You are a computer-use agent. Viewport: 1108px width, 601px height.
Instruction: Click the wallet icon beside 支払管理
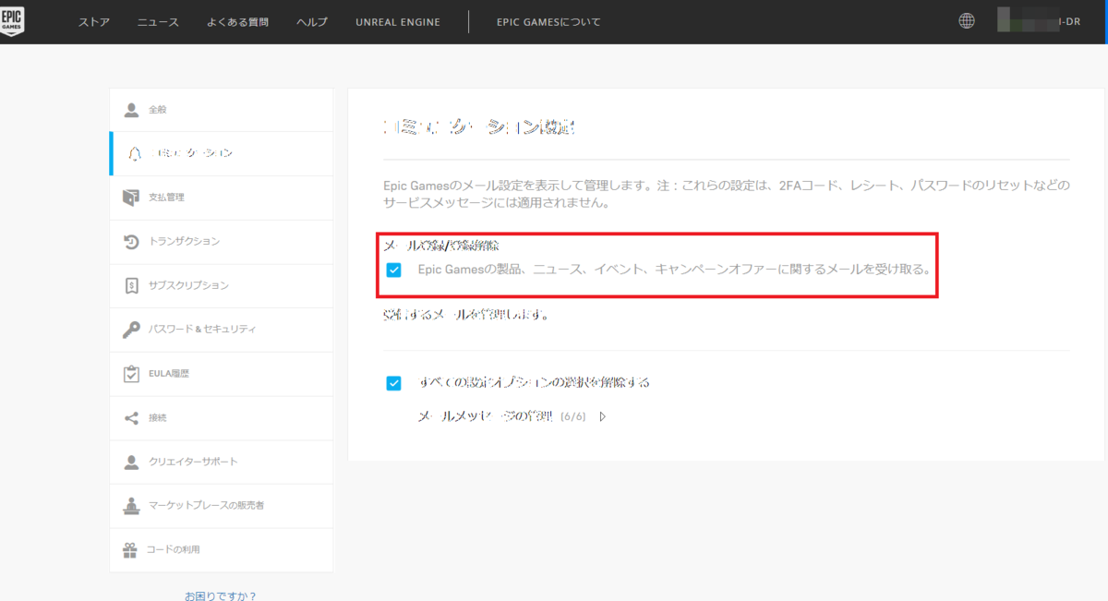click(x=131, y=198)
